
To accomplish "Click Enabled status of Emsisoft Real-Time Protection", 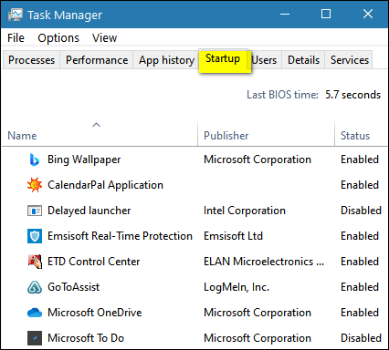I will coord(360,236).
